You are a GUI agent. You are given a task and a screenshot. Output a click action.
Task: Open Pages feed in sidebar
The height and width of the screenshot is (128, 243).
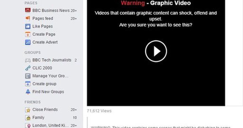(43, 18)
